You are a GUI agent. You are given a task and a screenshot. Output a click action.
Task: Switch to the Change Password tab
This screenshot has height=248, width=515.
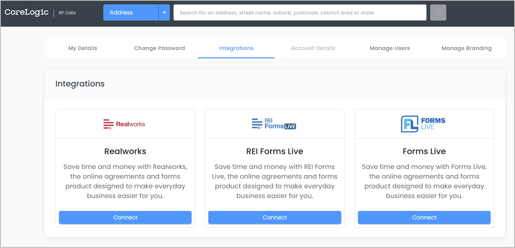(160, 48)
